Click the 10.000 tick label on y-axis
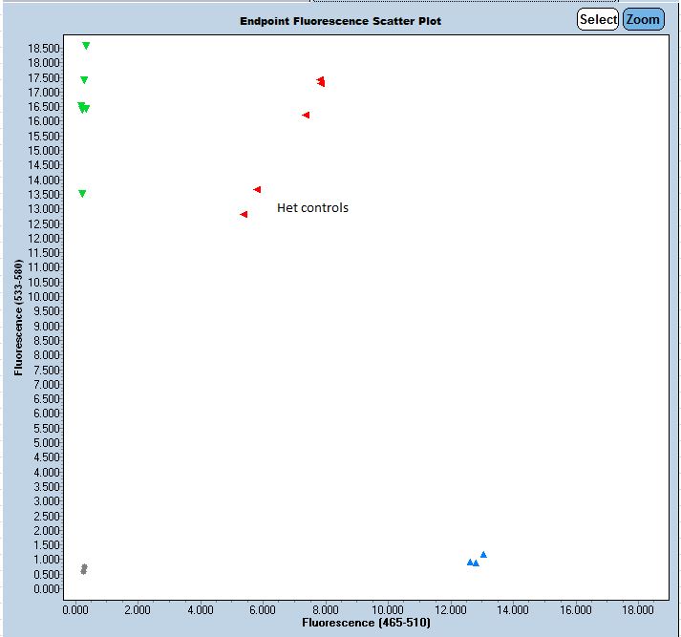This screenshot has width=681, height=637. tap(44, 297)
